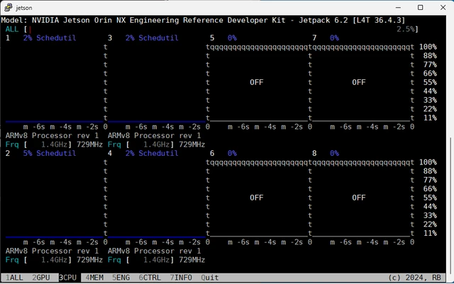The width and height of the screenshot is (454, 284).
Task: Click the OFF label in CPU 6 panel
Action: tap(257, 198)
